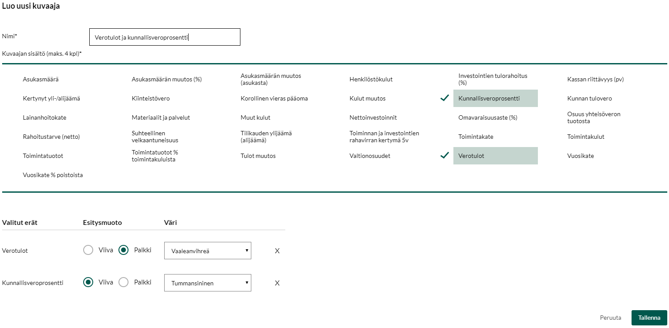This screenshot has height=328, width=669.
Task: Choose Viiva radio for Kunnallisveroprosentti
Action: pos(88,282)
